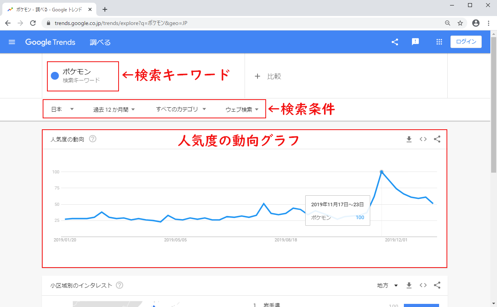This screenshot has height=307, width=497.
Task: Click help icon next to 小区域別のインタレスト
Action: point(120,285)
